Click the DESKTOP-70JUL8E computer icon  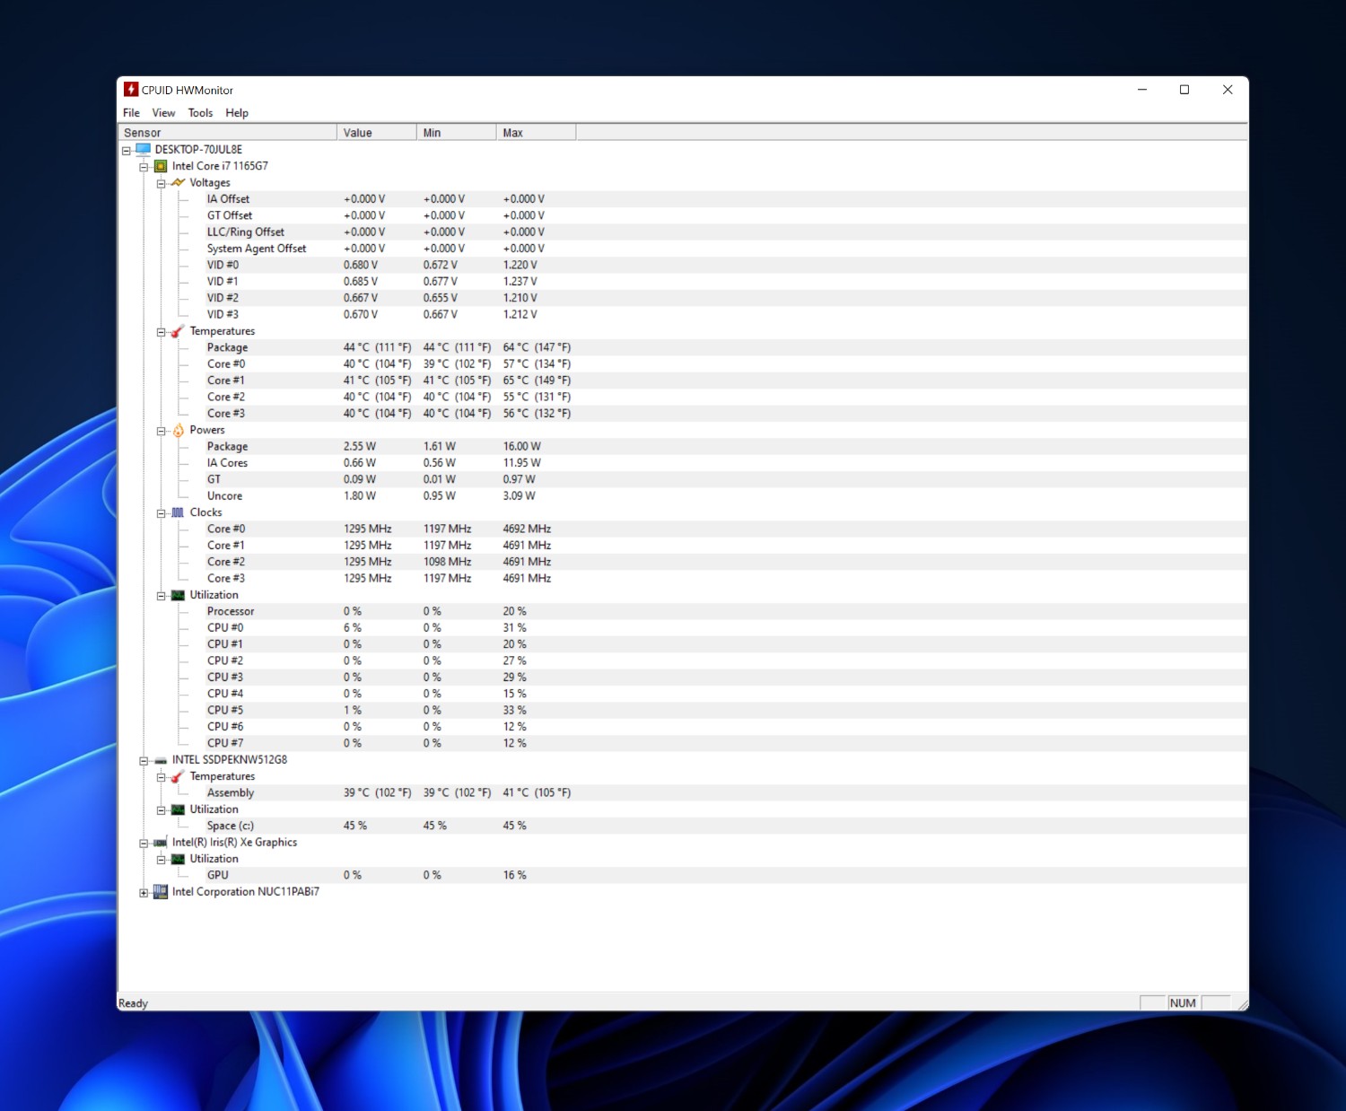click(x=144, y=150)
